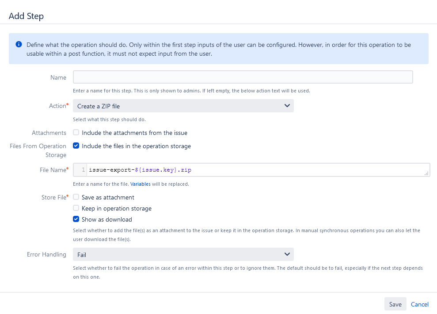437x314 pixels.
Task: Click the File Name code editor field
Action: click(256, 170)
